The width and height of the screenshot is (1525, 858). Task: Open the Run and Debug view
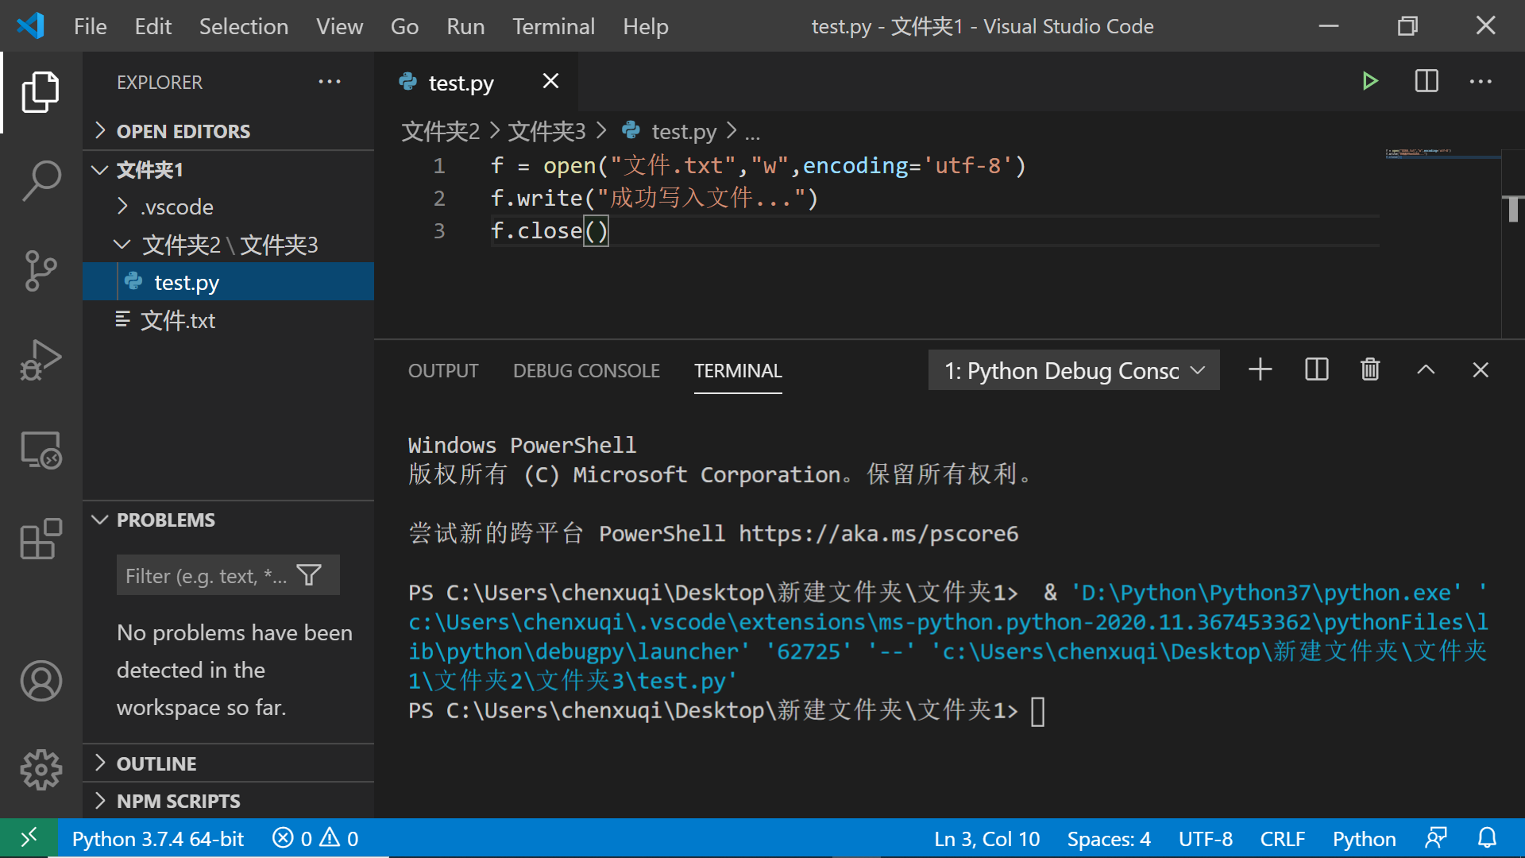click(41, 361)
